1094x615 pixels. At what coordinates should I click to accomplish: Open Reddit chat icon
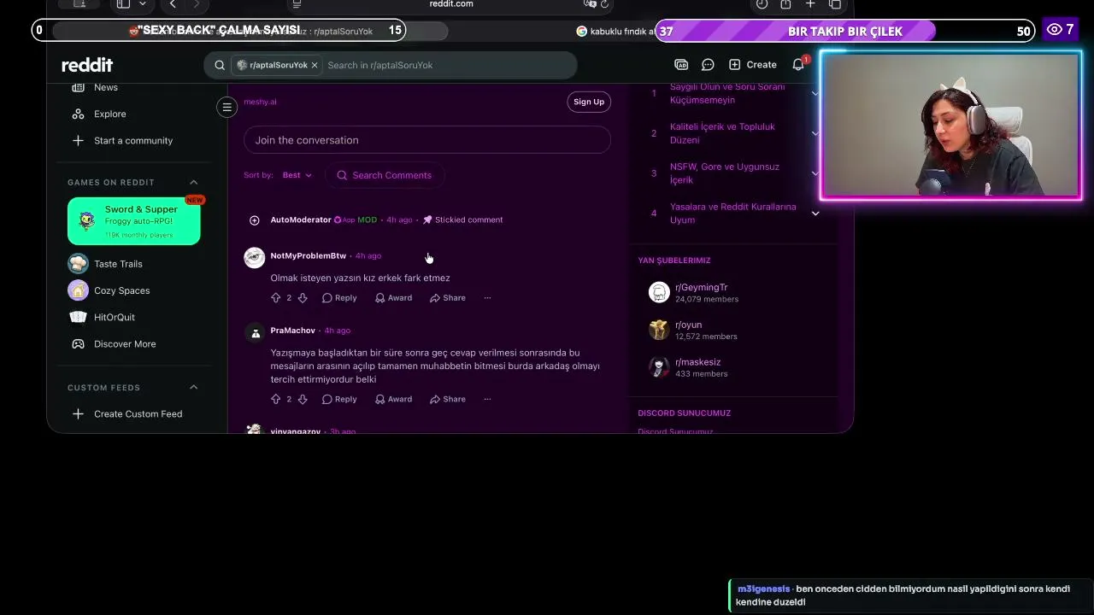pos(708,65)
